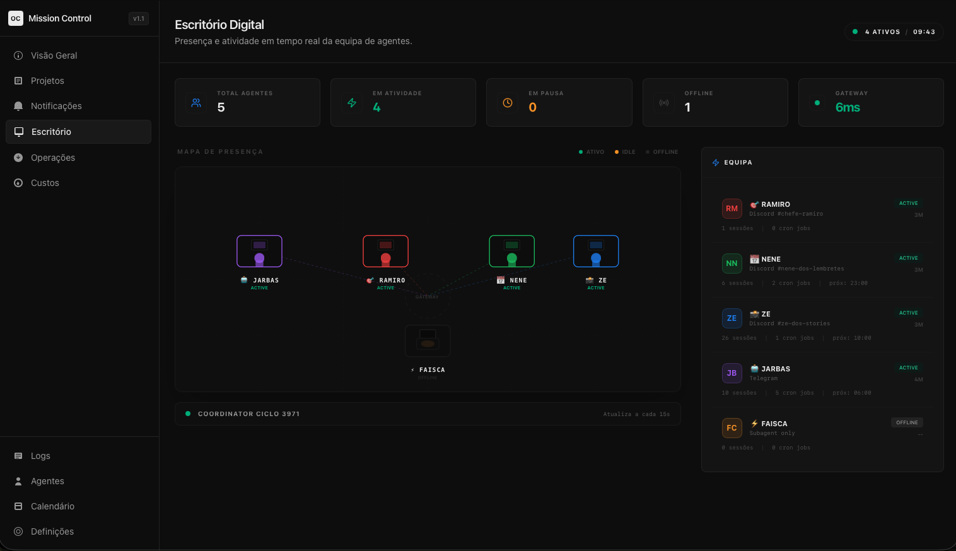Click the Custos sidebar icon
Screen dimensions: 956x551
(x=18, y=183)
